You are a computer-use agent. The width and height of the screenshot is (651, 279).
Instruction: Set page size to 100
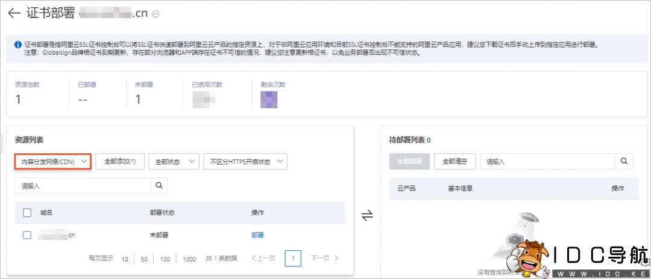(165, 259)
